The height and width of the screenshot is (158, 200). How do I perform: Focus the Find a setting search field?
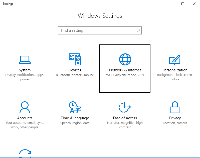tap(98, 30)
